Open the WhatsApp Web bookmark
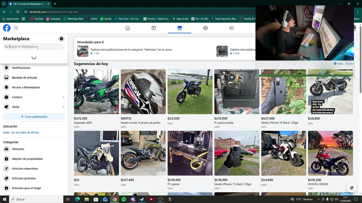This screenshot has width=362, height=203. click(73, 19)
